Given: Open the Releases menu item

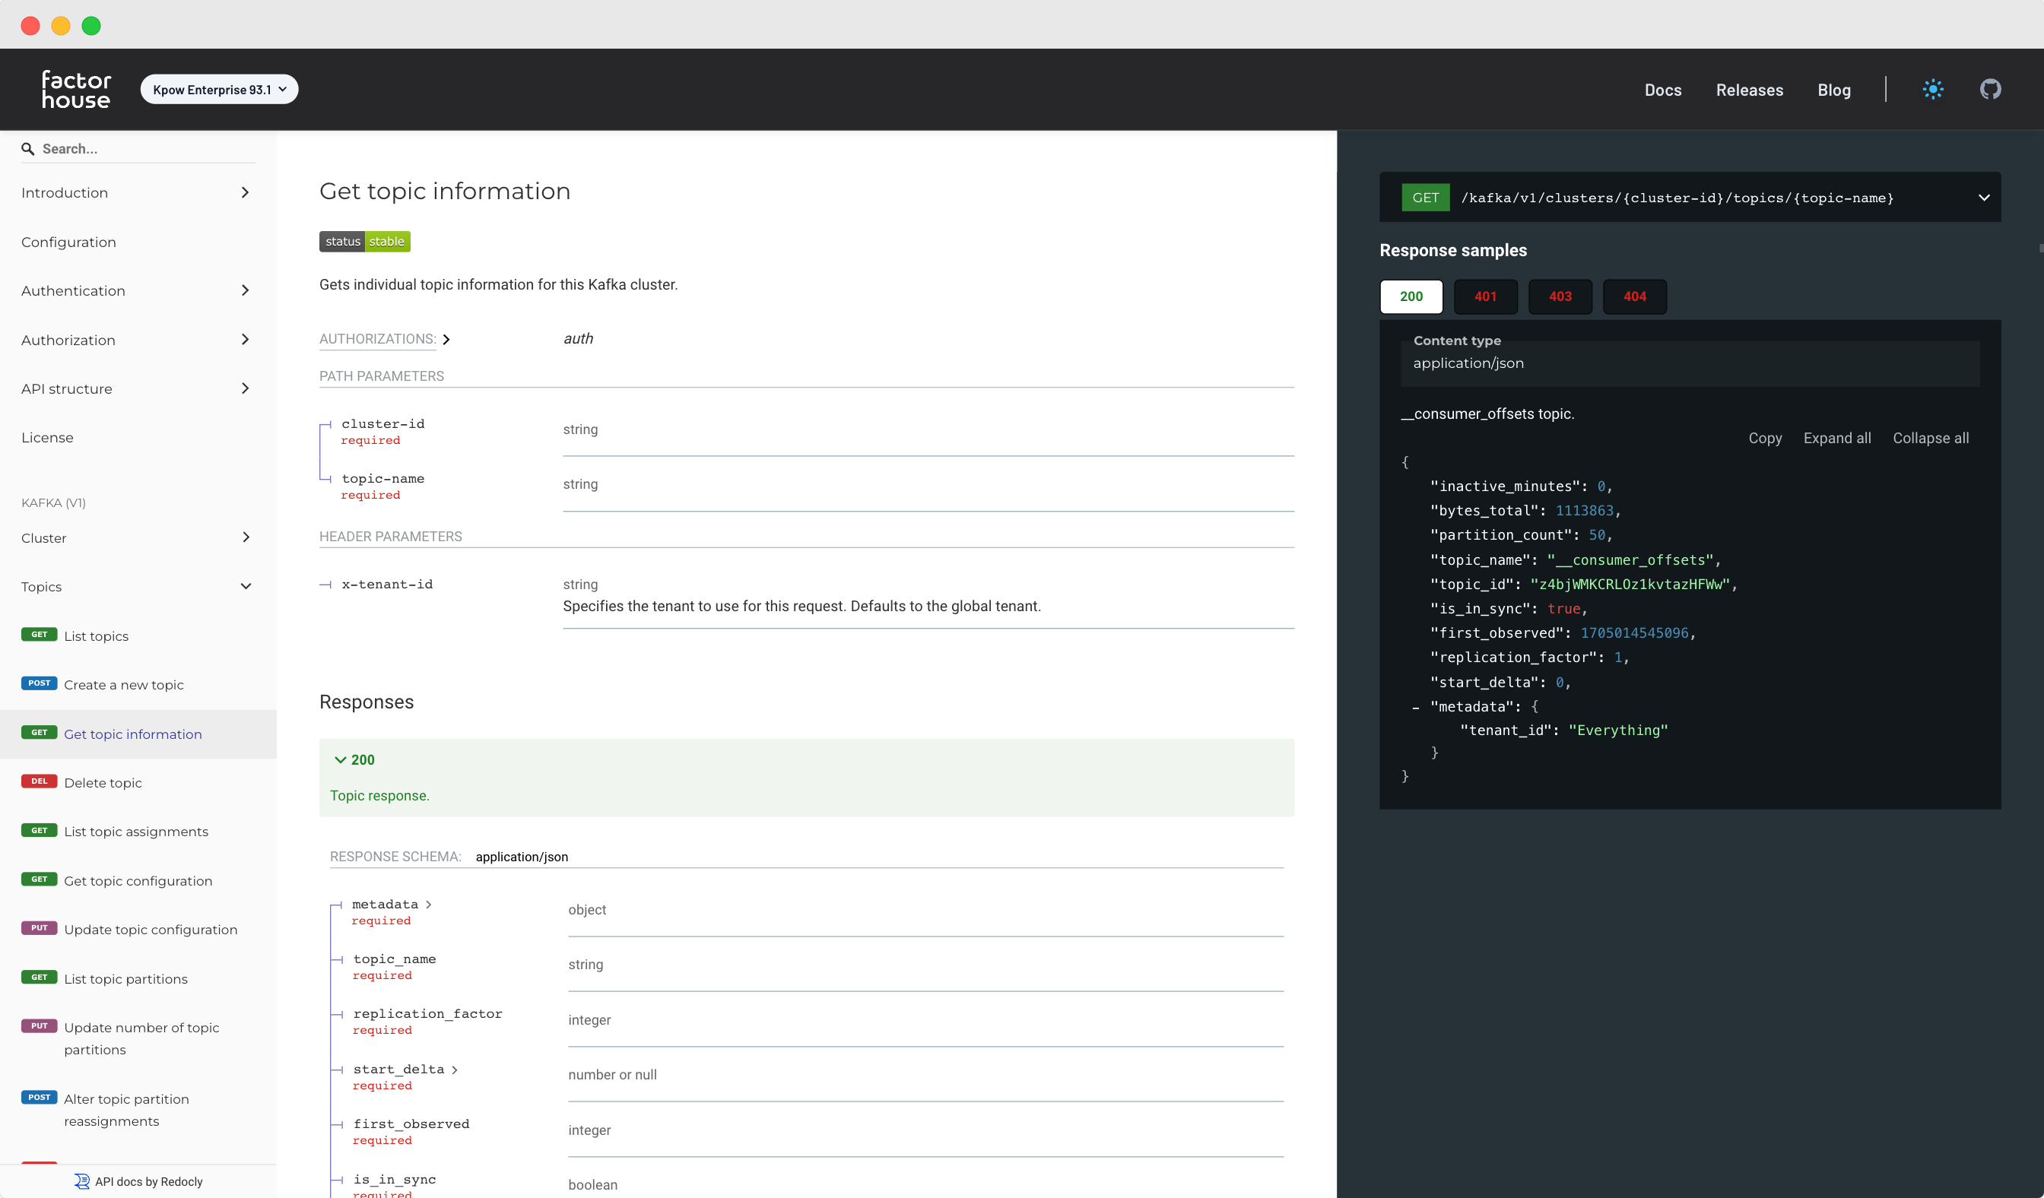Looking at the screenshot, I should pos(1749,90).
